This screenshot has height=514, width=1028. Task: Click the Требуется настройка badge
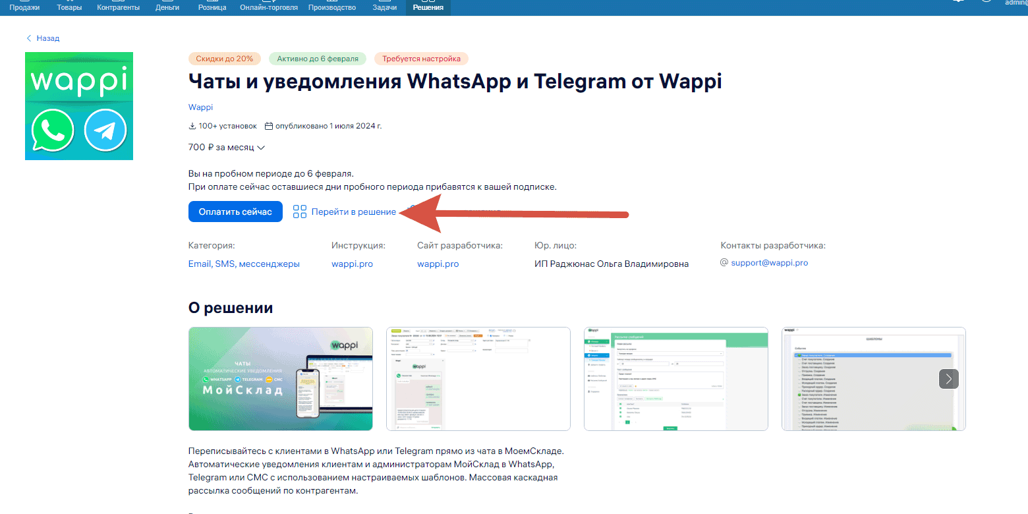(421, 59)
